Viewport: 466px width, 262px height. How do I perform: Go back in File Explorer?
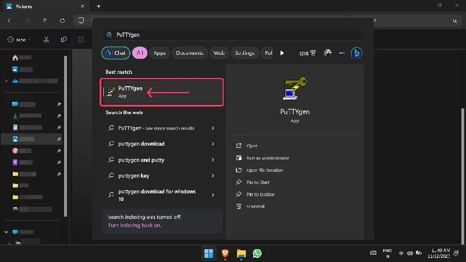click(x=9, y=20)
